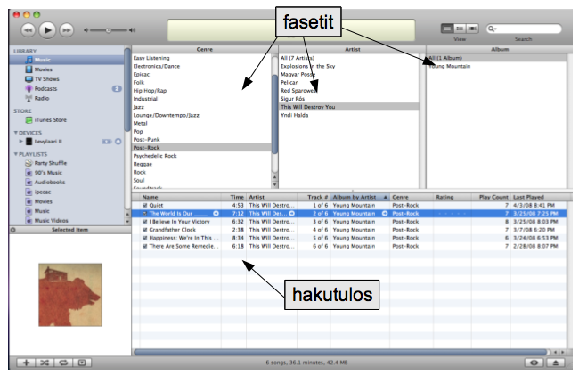Uncheck The World Is Our song
This screenshot has height=375, width=579.
[144, 214]
